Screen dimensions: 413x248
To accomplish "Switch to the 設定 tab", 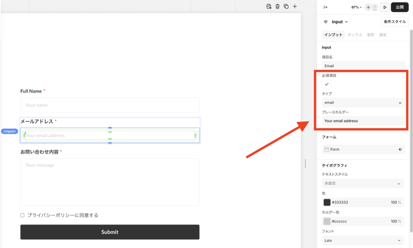I will [383, 35].
